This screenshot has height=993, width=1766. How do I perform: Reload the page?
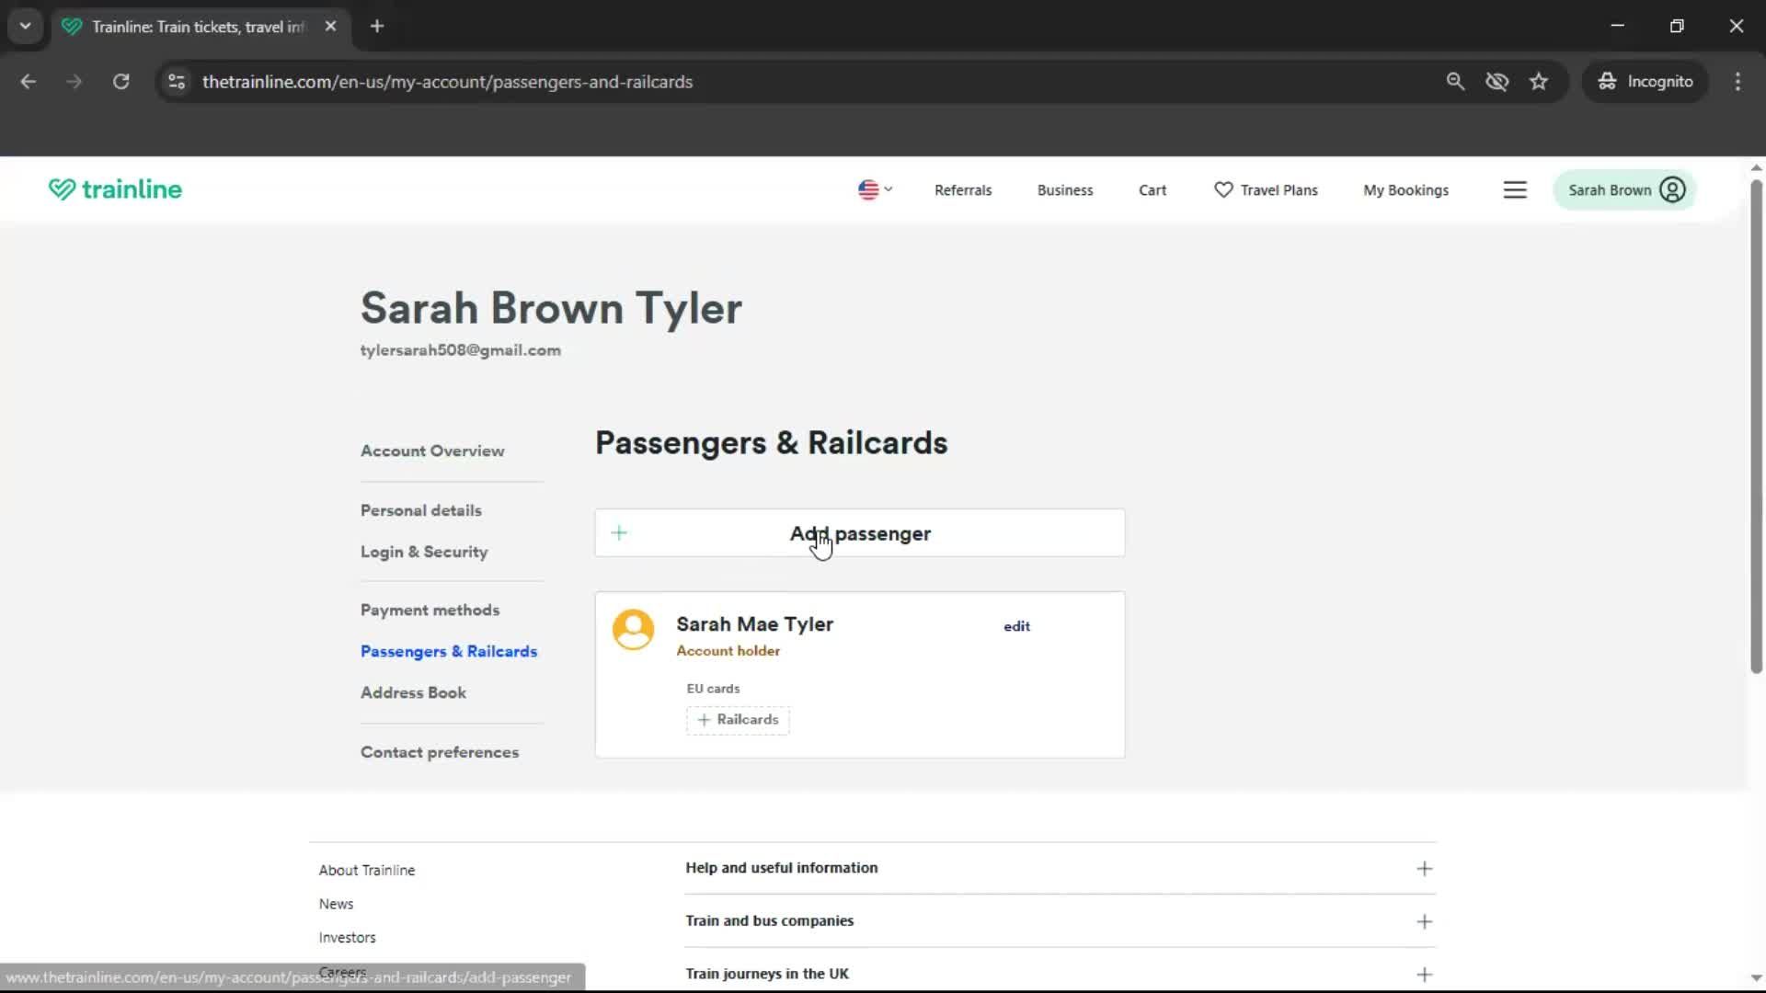120,81
